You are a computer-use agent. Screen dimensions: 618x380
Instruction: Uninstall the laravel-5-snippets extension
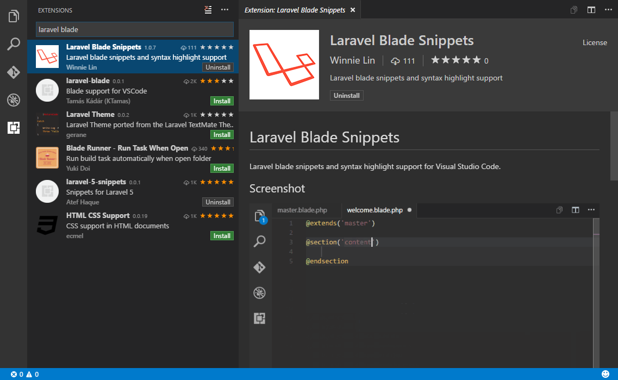point(217,202)
